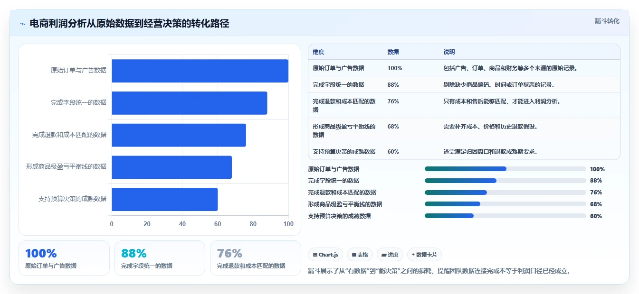Click the 80 tick on the chart x-axis
Image resolution: width=639 pixels, height=294 pixels.
(x=253, y=224)
